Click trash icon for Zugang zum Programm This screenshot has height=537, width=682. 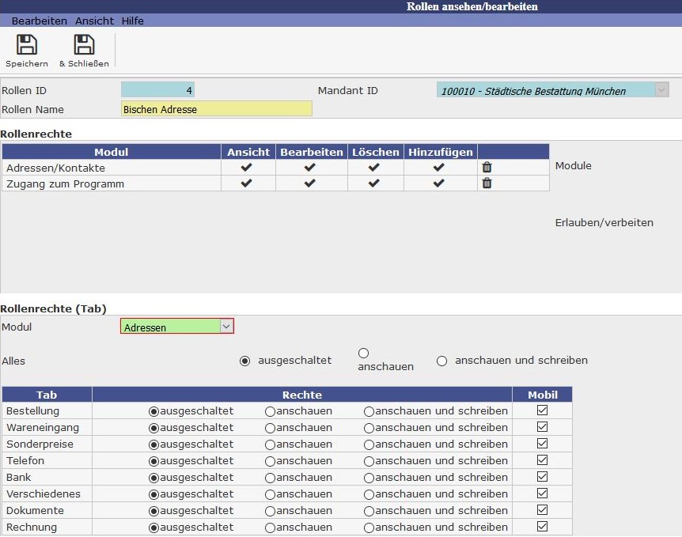point(487,183)
